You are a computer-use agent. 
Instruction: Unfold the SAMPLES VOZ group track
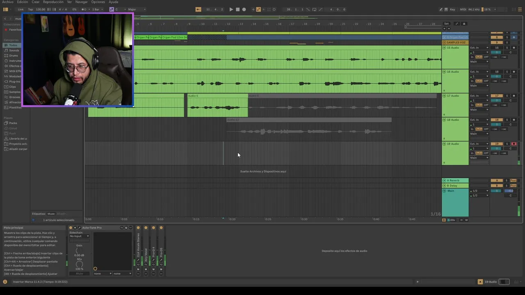click(x=444, y=43)
